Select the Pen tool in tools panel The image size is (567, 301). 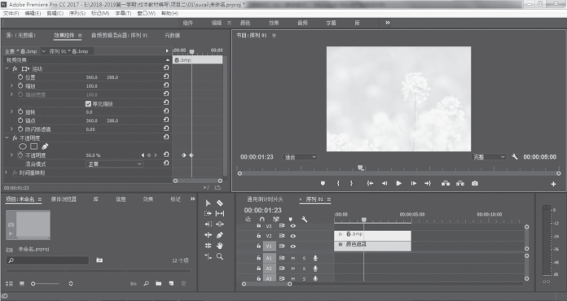pos(219,235)
